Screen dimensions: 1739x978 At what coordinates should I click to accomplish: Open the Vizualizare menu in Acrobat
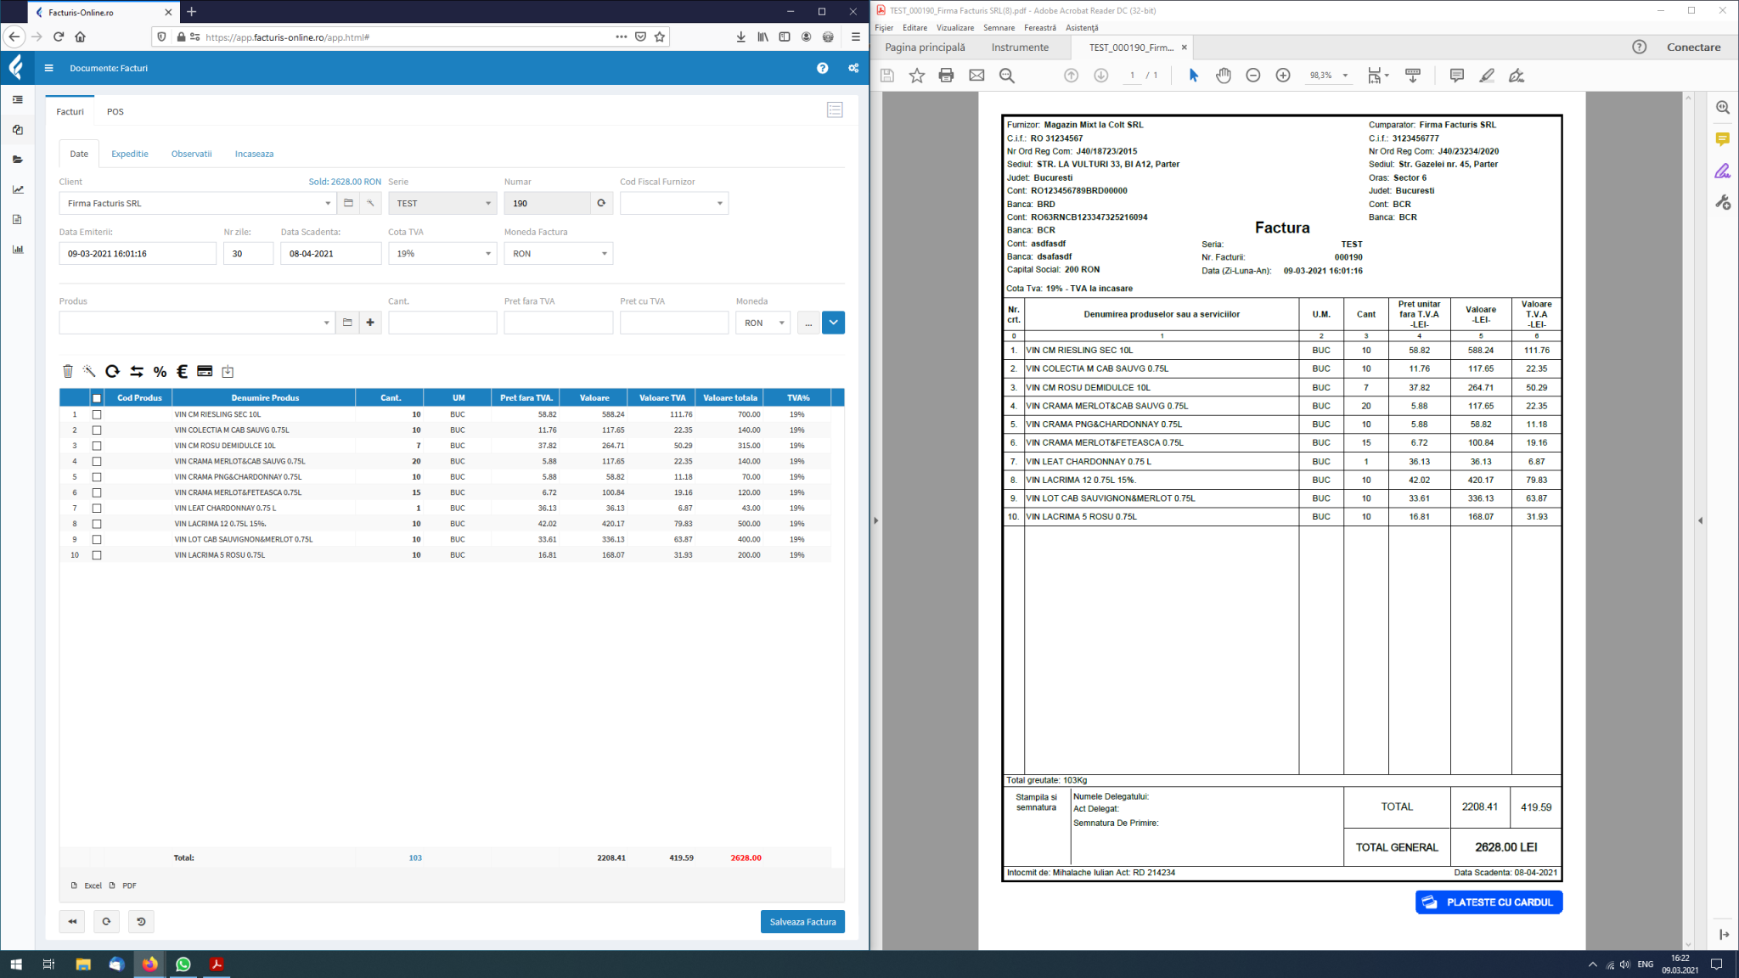[954, 27]
